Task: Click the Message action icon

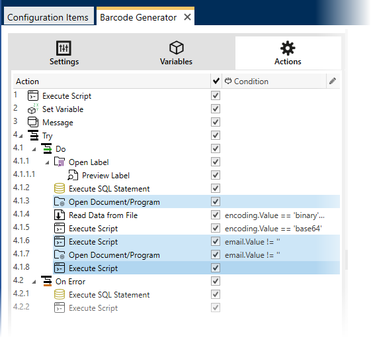Action: [x=32, y=123]
